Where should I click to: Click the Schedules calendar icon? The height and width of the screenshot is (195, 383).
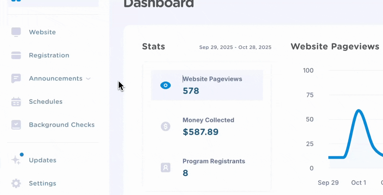pyautogui.click(x=16, y=102)
